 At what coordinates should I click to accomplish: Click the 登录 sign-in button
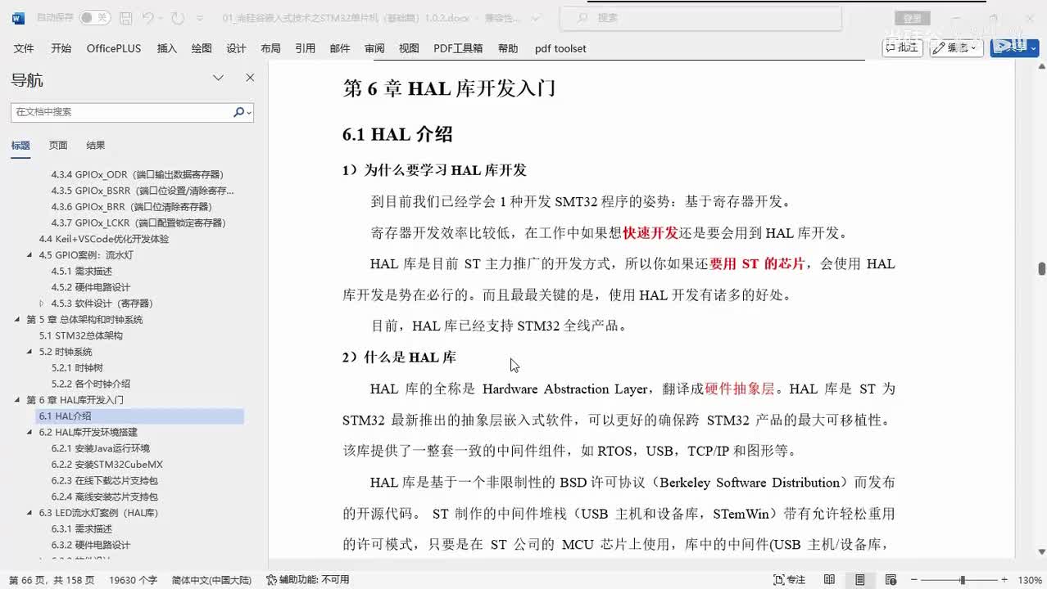(912, 18)
